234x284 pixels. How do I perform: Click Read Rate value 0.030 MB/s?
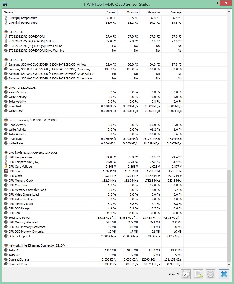point(108,139)
